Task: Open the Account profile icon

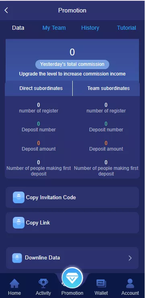Action: tap(130, 284)
